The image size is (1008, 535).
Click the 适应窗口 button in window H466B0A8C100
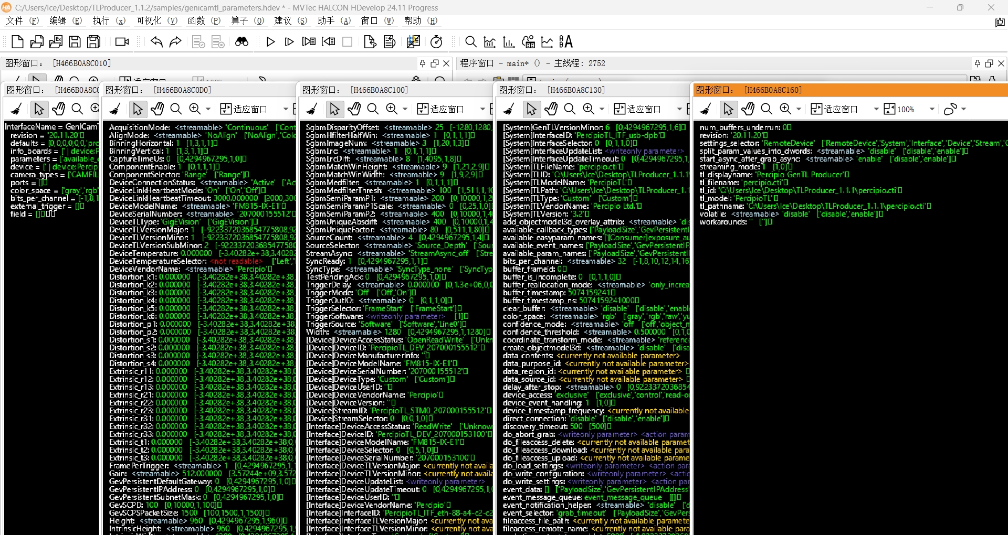coord(440,109)
